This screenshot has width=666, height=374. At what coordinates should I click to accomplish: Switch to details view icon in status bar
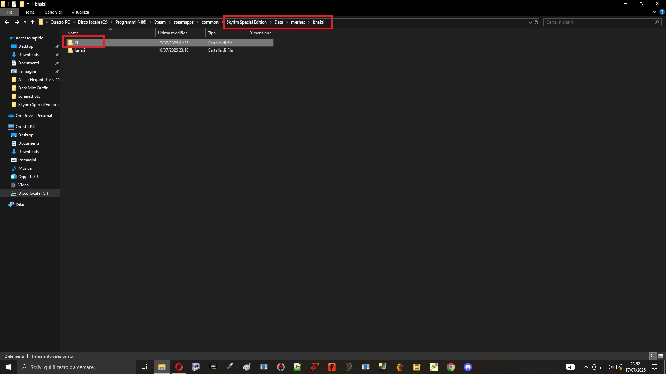click(652, 356)
